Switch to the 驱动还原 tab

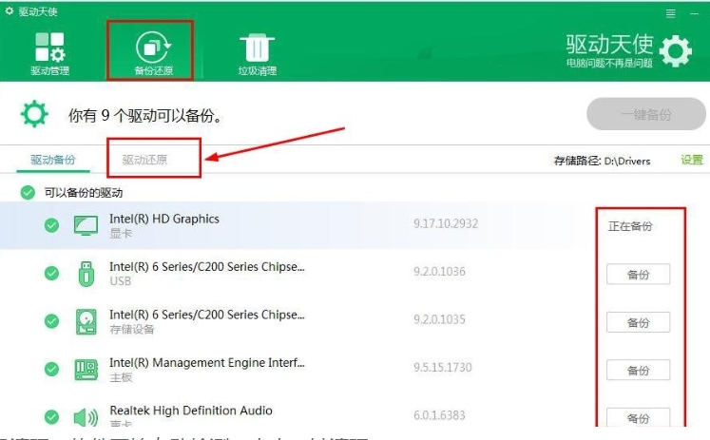(x=144, y=160)
